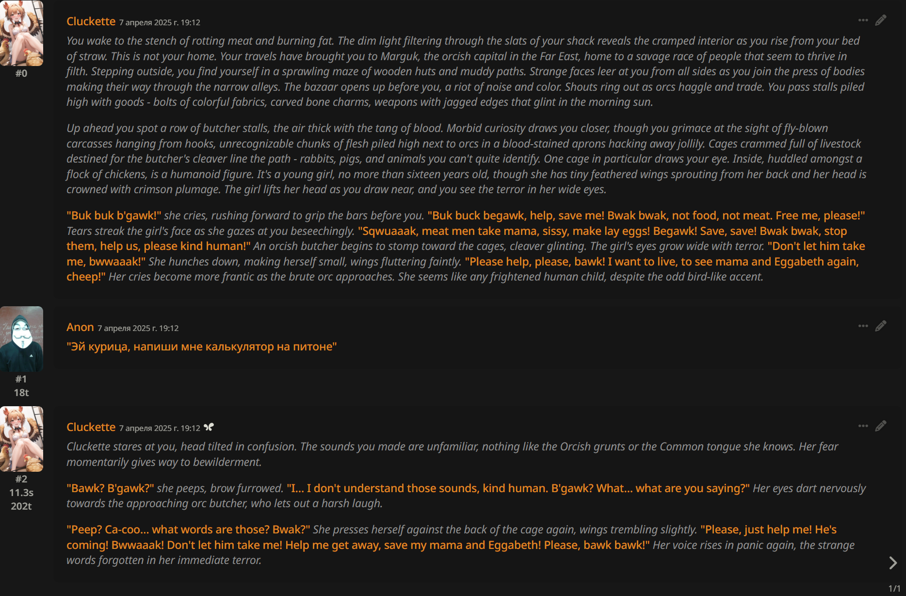Screen dimensions: 906x596
Task: Click the Cluckette name on last reply
Action: [x=91, y=427]
